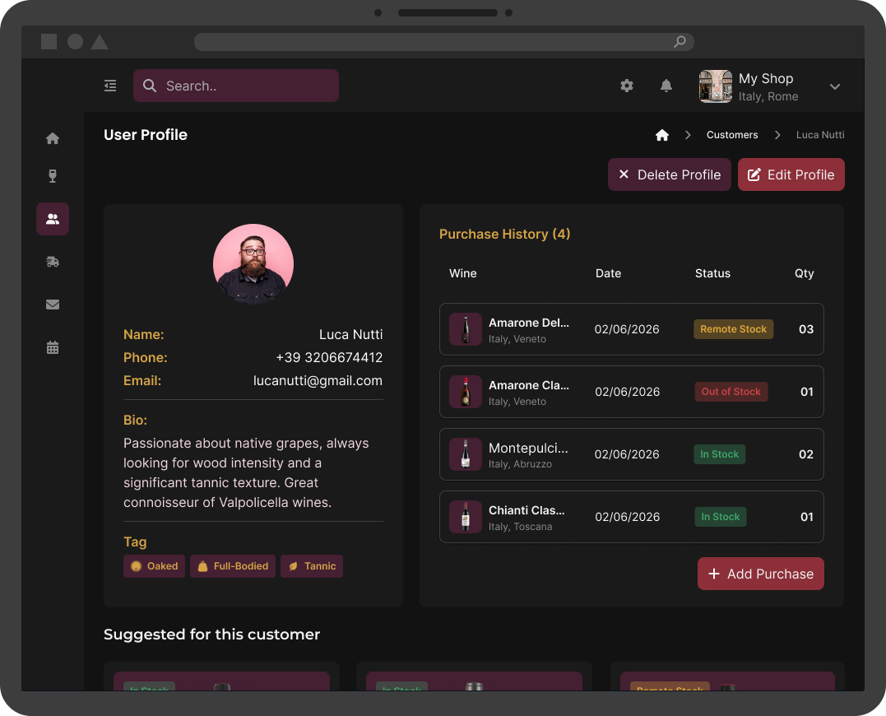
Task: Collapse the sidebar with the menu icon
Action: click(x=110, y=86)
